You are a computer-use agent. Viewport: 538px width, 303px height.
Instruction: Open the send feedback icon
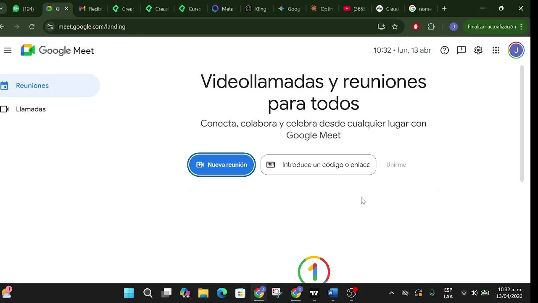pos(462,50)
